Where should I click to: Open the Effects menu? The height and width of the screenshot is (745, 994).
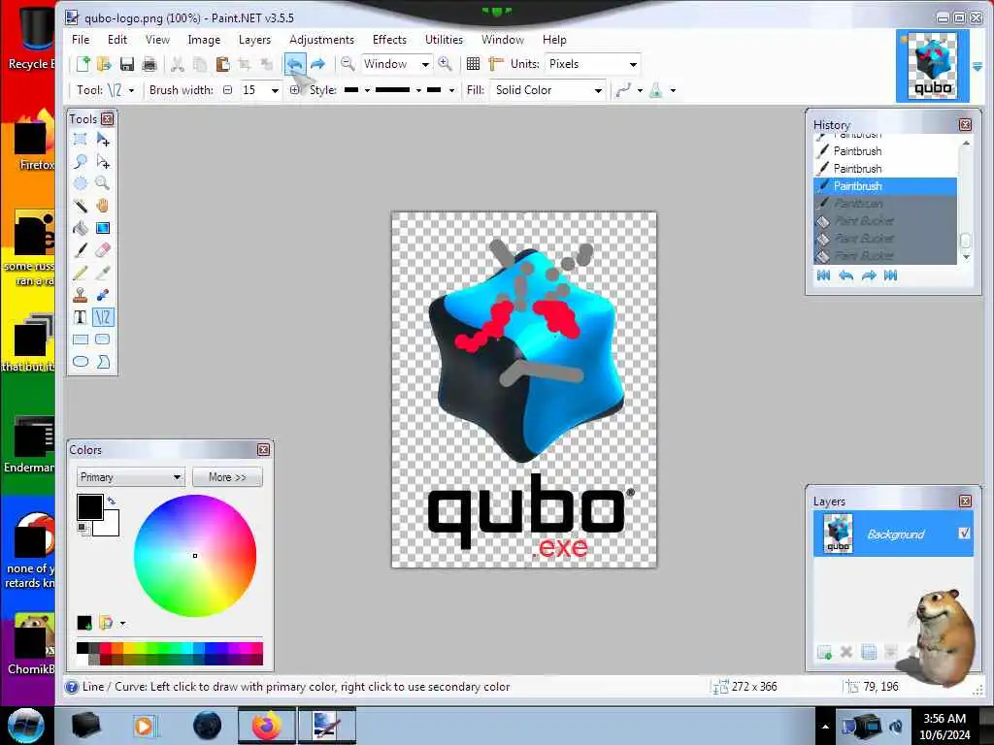(389, 39)
